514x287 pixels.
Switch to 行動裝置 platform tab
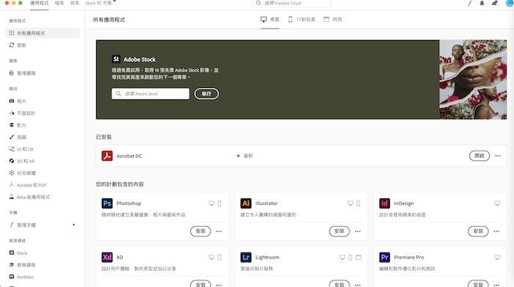click(302, 20)
